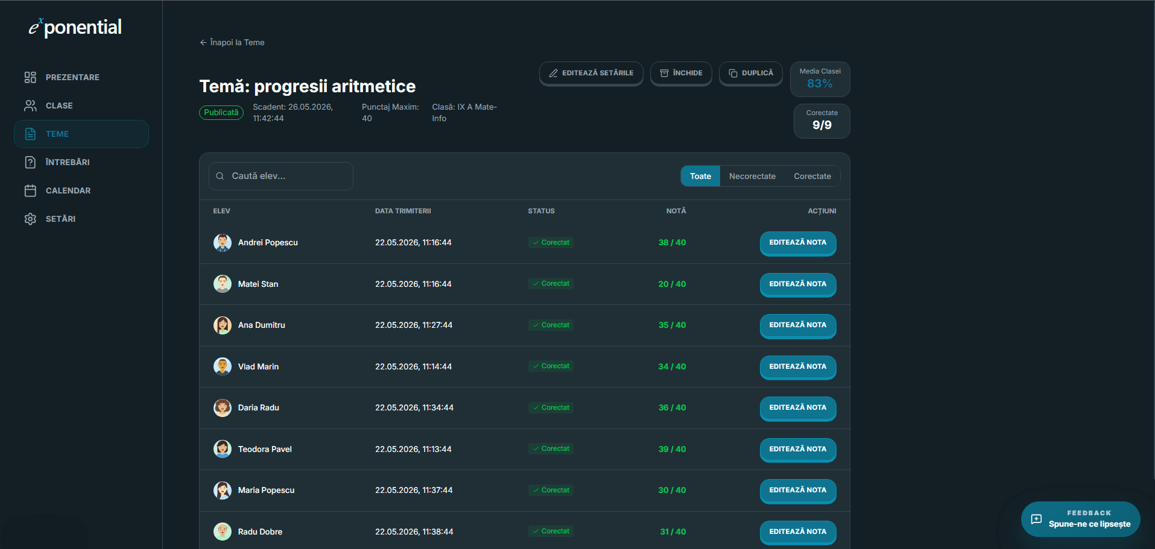The width and height of the screenshot is (1155, 549).
Task: Click the Publicată status badge
Action: pos(221,113)
